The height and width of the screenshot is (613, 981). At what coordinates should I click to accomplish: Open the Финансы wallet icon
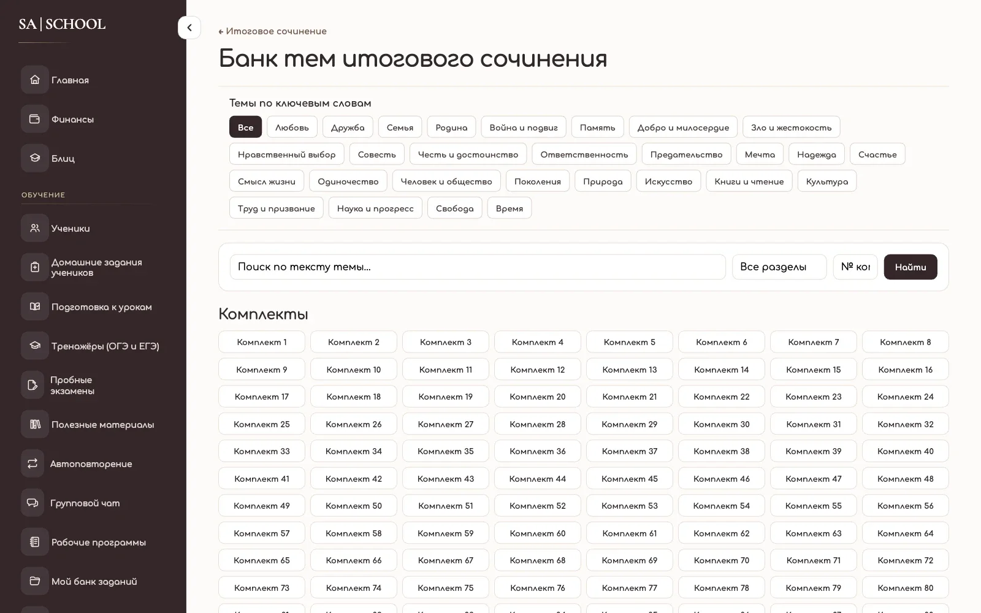(x=35, y=119)
